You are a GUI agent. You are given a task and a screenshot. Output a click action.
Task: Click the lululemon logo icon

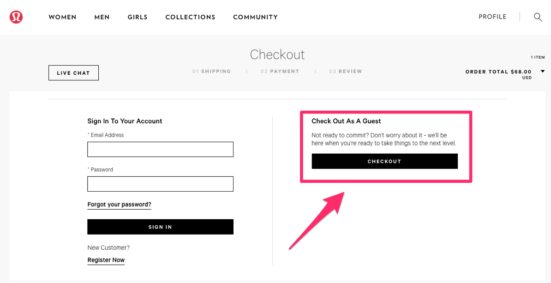pos(16,17)
